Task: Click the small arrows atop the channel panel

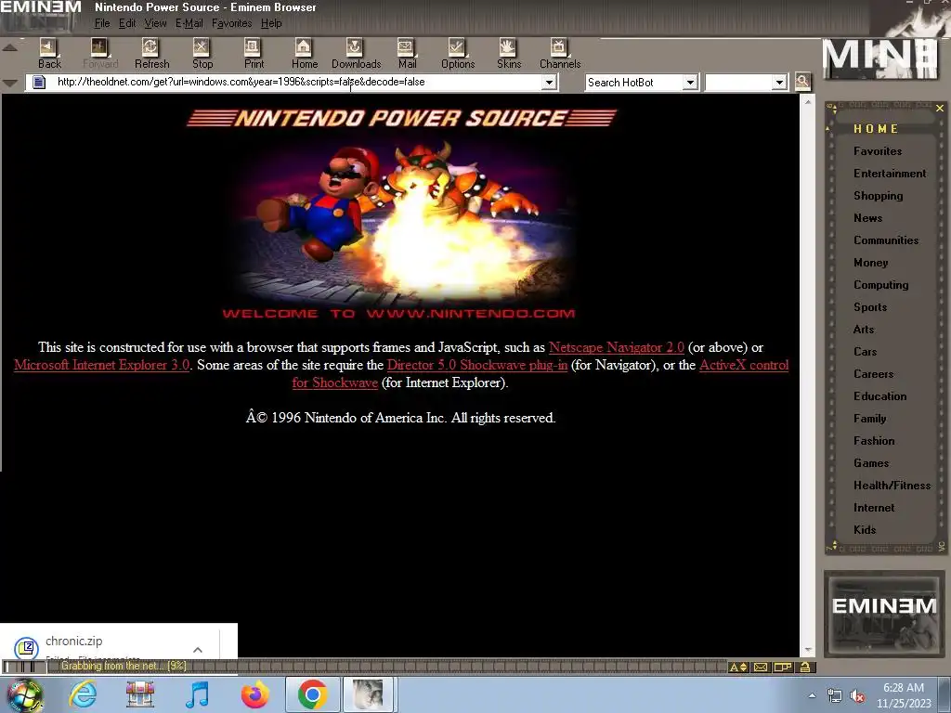Action: (833, 110)
